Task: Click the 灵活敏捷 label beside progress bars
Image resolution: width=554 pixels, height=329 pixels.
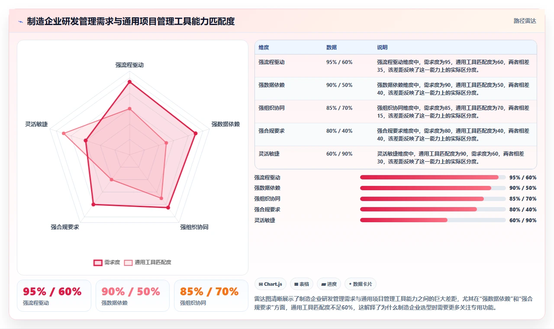Action: pos(264,220)
